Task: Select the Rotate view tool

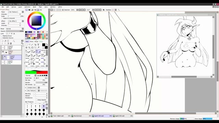Action: pyautogui.click(x=32, y=47)
